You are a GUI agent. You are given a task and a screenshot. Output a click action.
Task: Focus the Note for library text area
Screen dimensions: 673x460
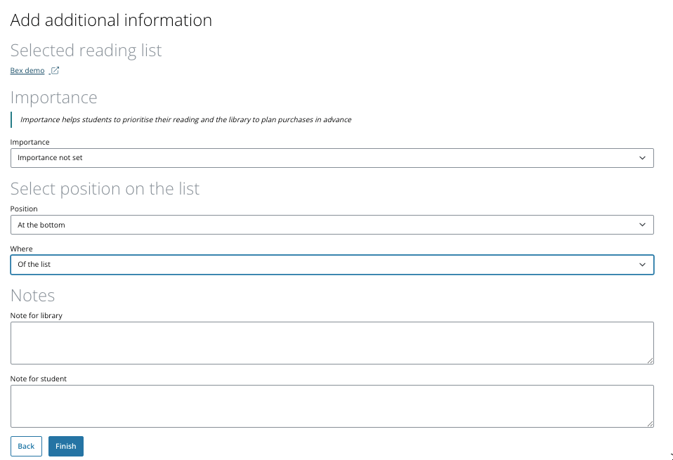332,343
